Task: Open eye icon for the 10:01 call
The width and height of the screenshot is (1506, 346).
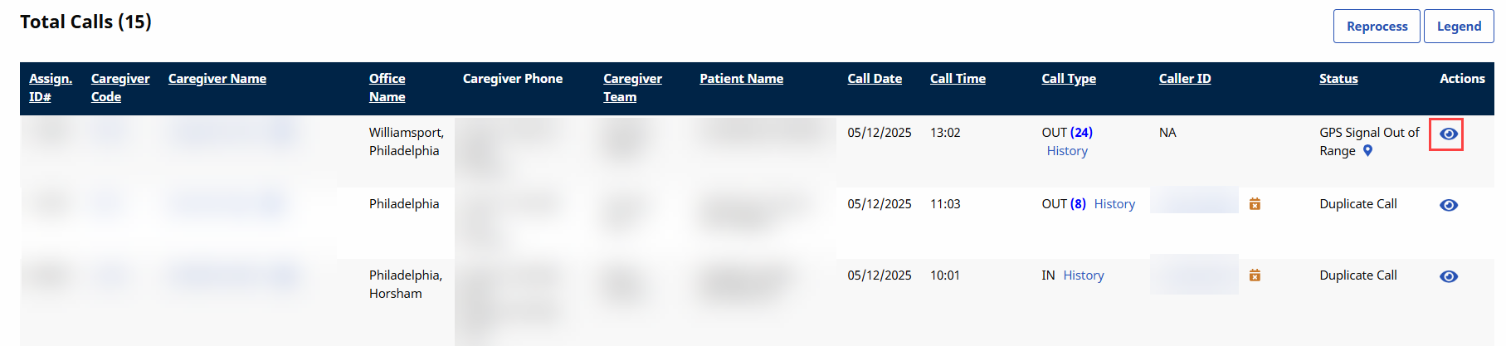Action: 1448,276
